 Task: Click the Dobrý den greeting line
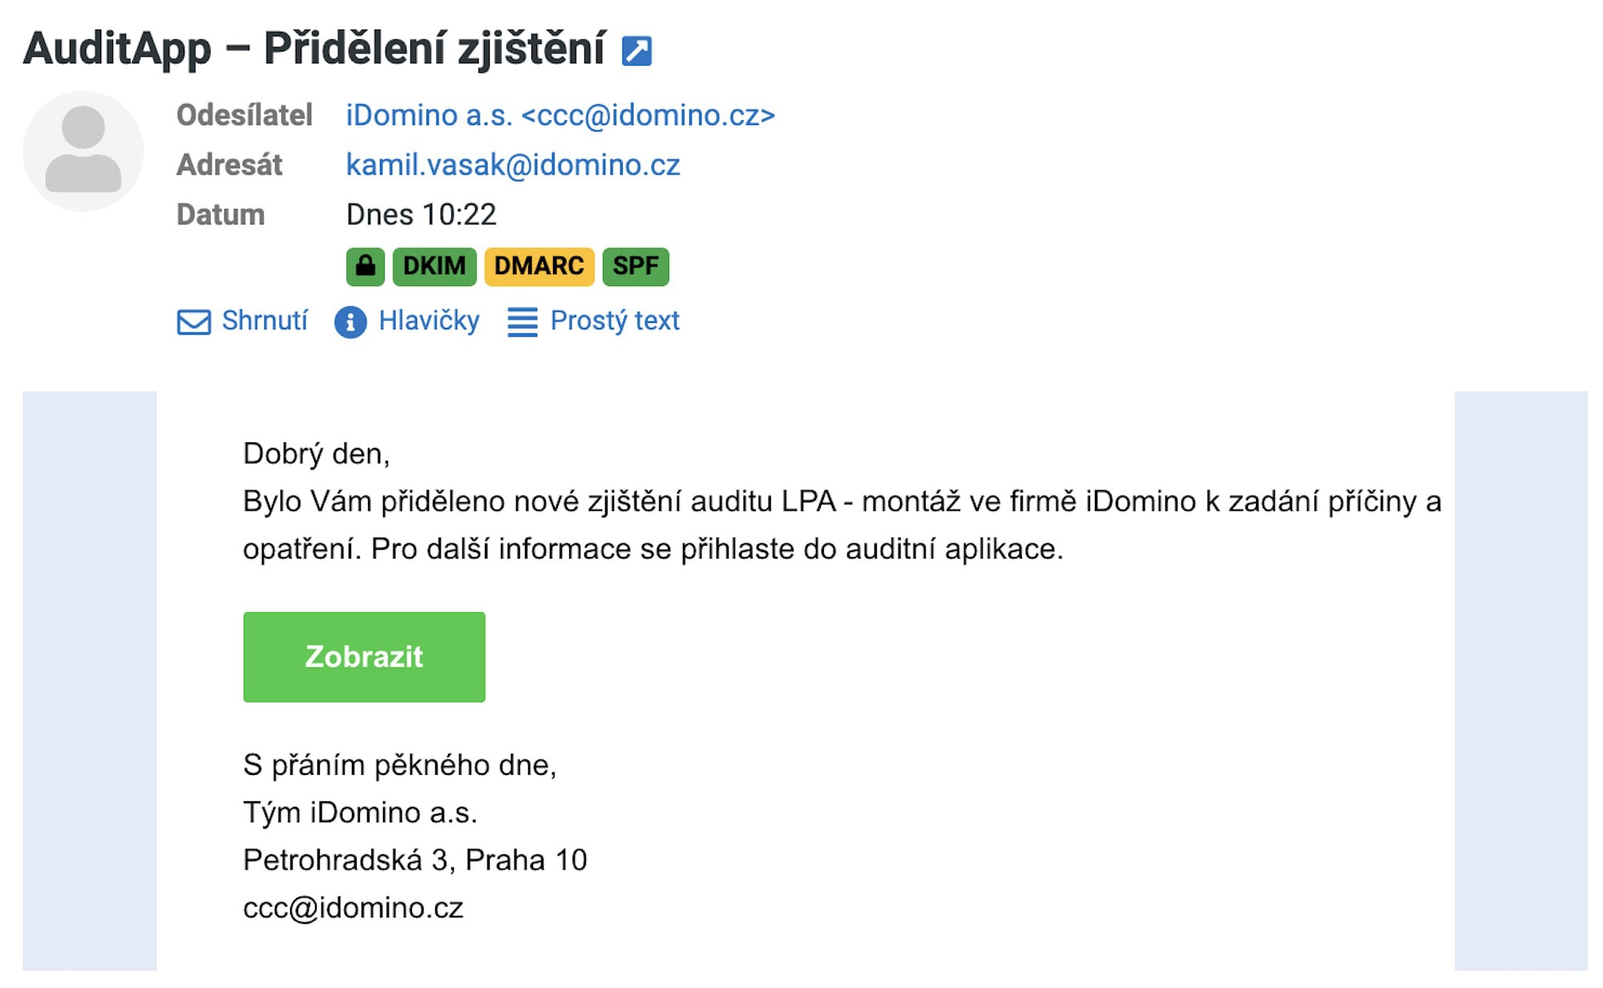pos(317,454)
